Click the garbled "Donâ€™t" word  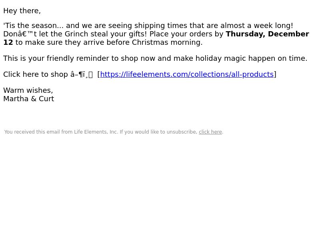point(20,34)
